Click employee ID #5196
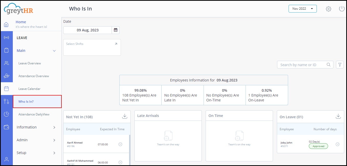Image resolution: width=347 pixels, height=166 pixels. [x=70, y=146]
